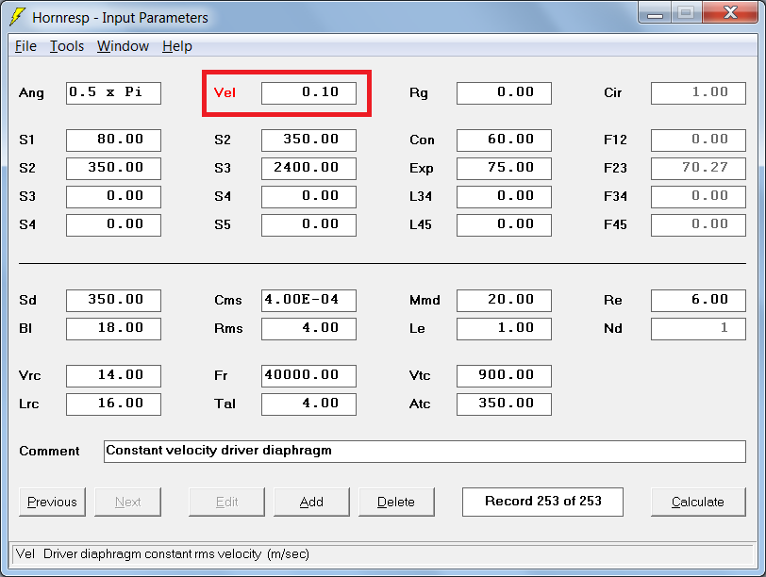Select the Nd field showing 1
This screenshot has width=766, height=577.
click(698, 328)
